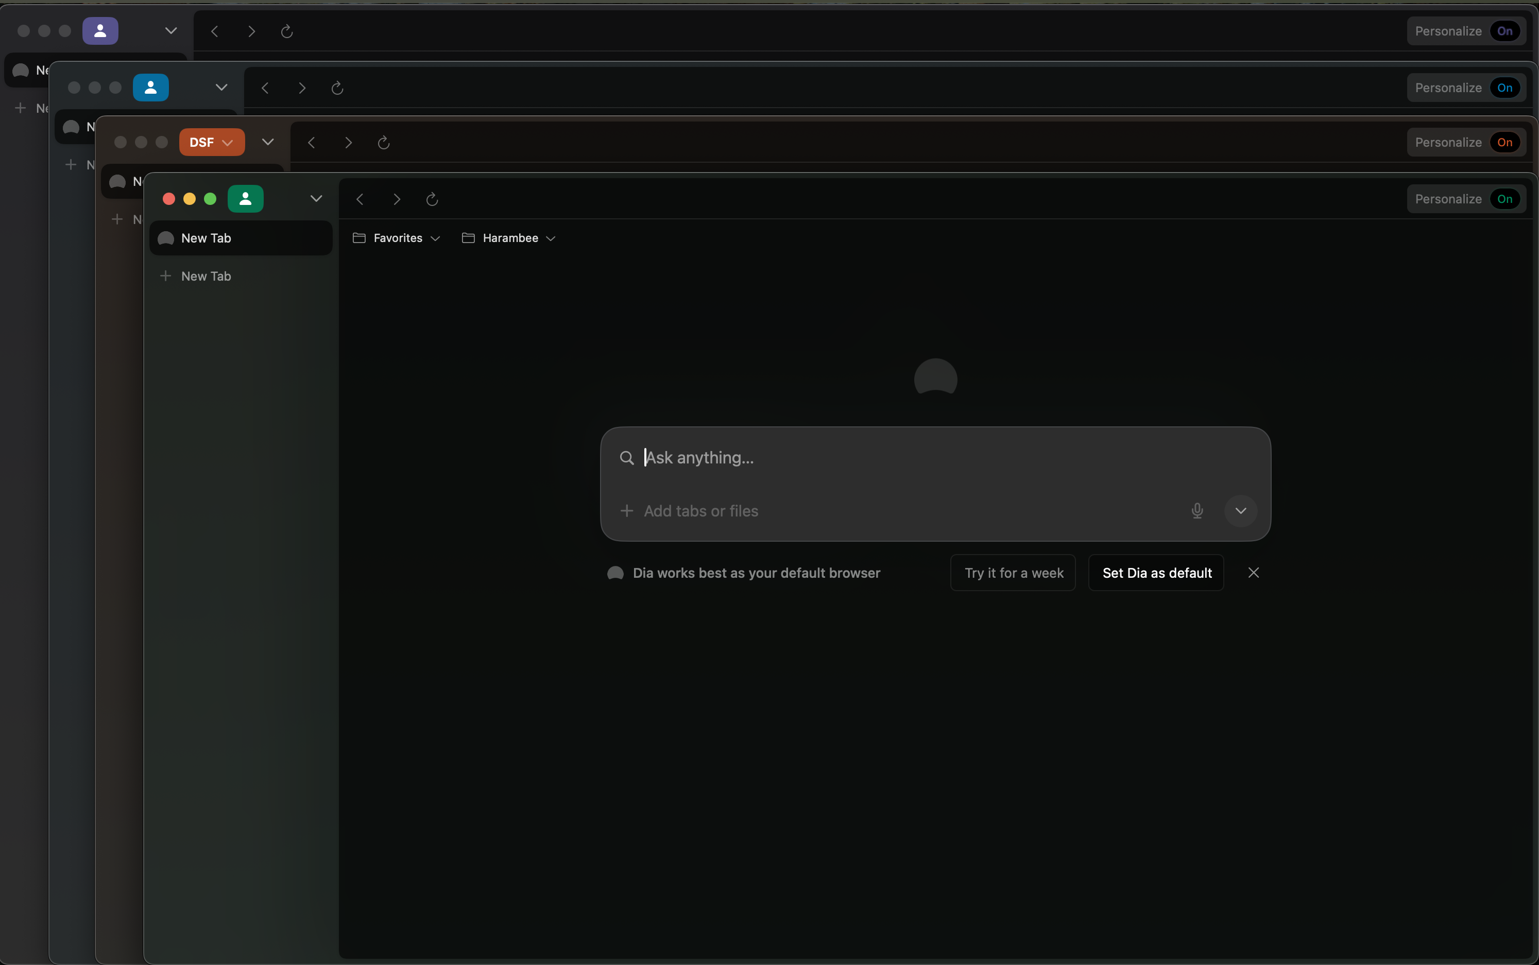Expand sidebar chevron in the DSF window

(x=268, y=142)
